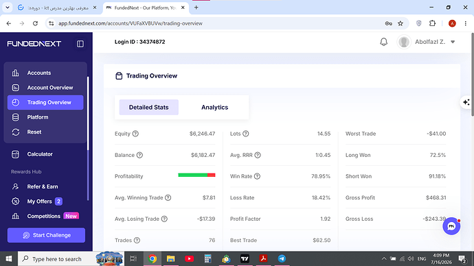
Task: Open Telegram from the taskbar
Action: pyautogui.click(x=282, y=258)
